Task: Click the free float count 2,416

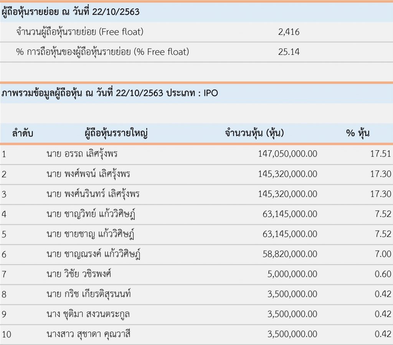Action: click(x=289, y=32)
